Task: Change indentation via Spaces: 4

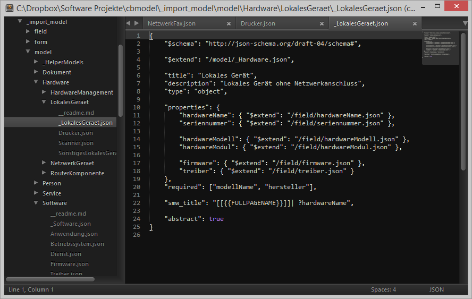Action: [383, 289]
